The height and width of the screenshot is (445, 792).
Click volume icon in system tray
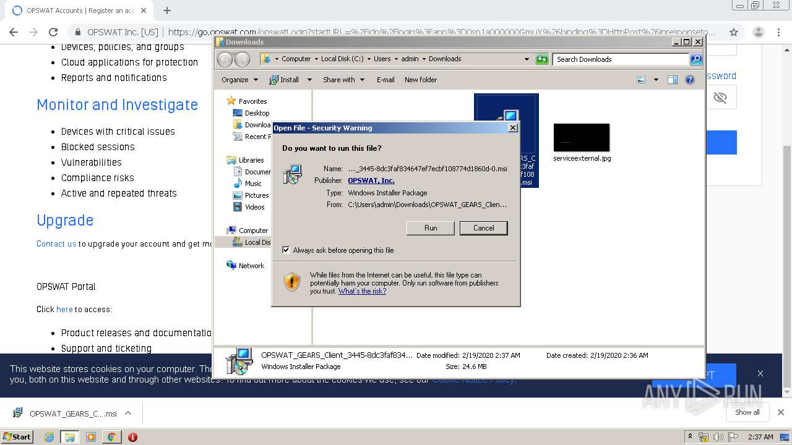point(718,437)
